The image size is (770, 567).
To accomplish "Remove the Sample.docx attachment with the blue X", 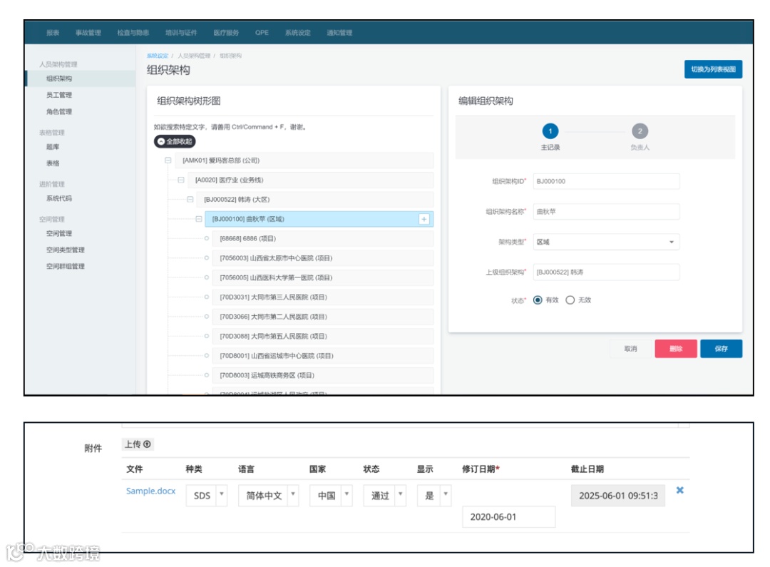I will tap(679, 491).
